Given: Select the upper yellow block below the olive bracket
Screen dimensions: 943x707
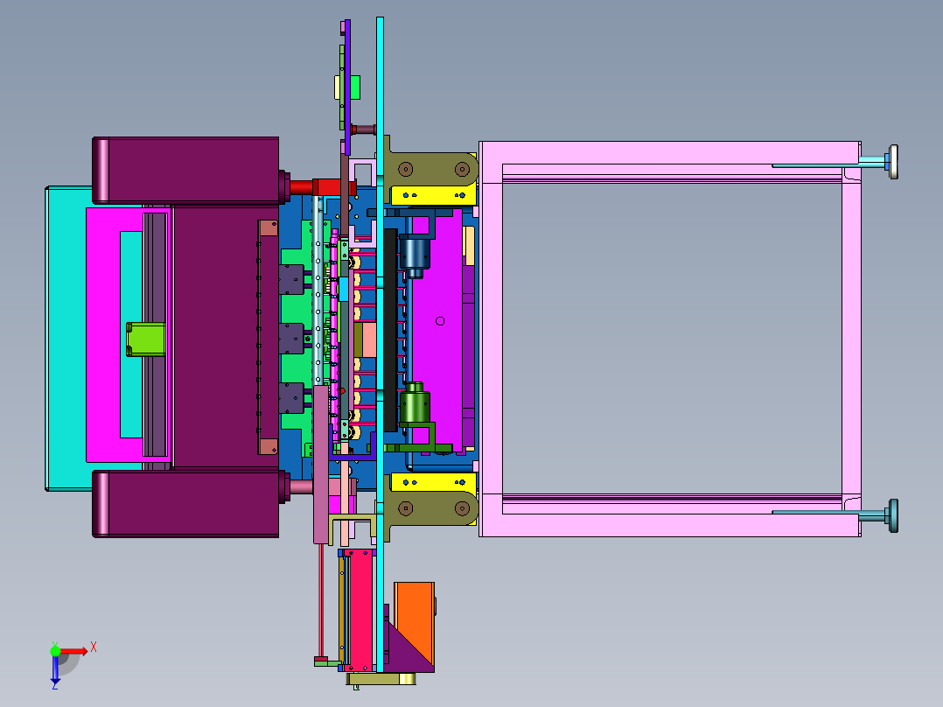Looking at the screenshot, I should pyautogui.click(x=434, y=195).
